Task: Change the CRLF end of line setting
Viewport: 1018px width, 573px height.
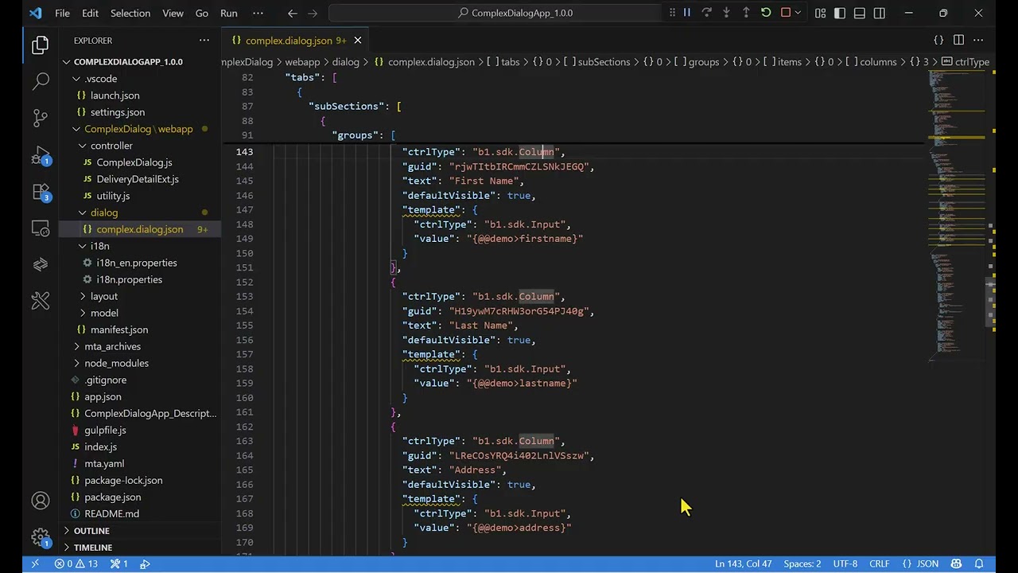Action: (x=879, y=563)
